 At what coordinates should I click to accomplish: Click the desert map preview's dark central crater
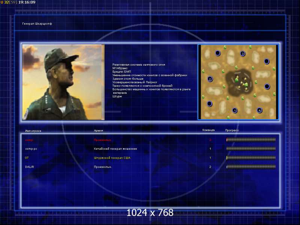click(239, 82)
